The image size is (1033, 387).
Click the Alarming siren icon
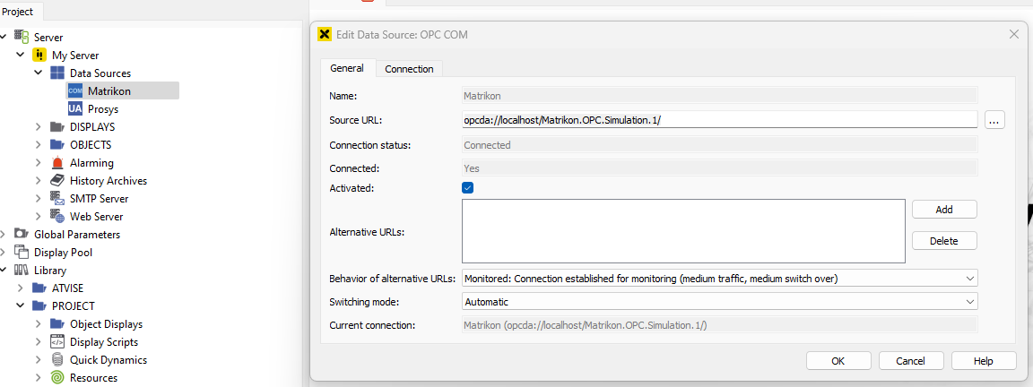pos(57,162)
